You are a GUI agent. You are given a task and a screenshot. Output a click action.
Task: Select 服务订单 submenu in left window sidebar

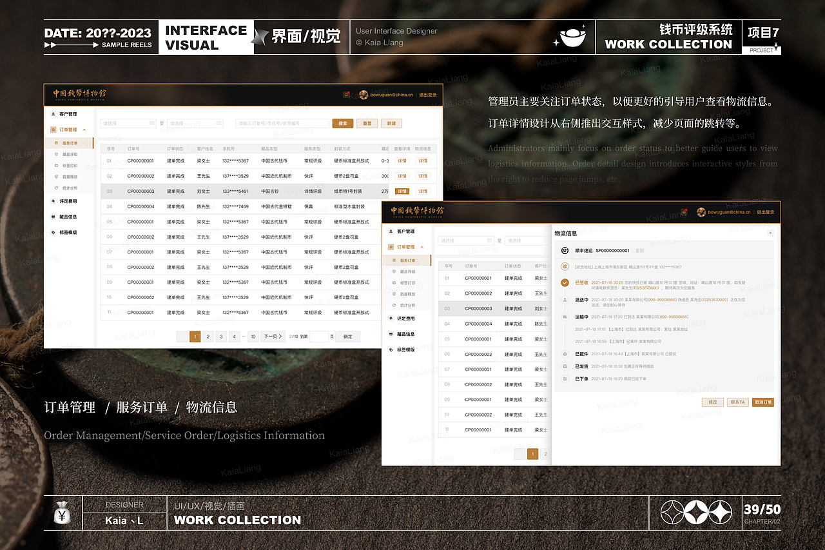point(70,143)
